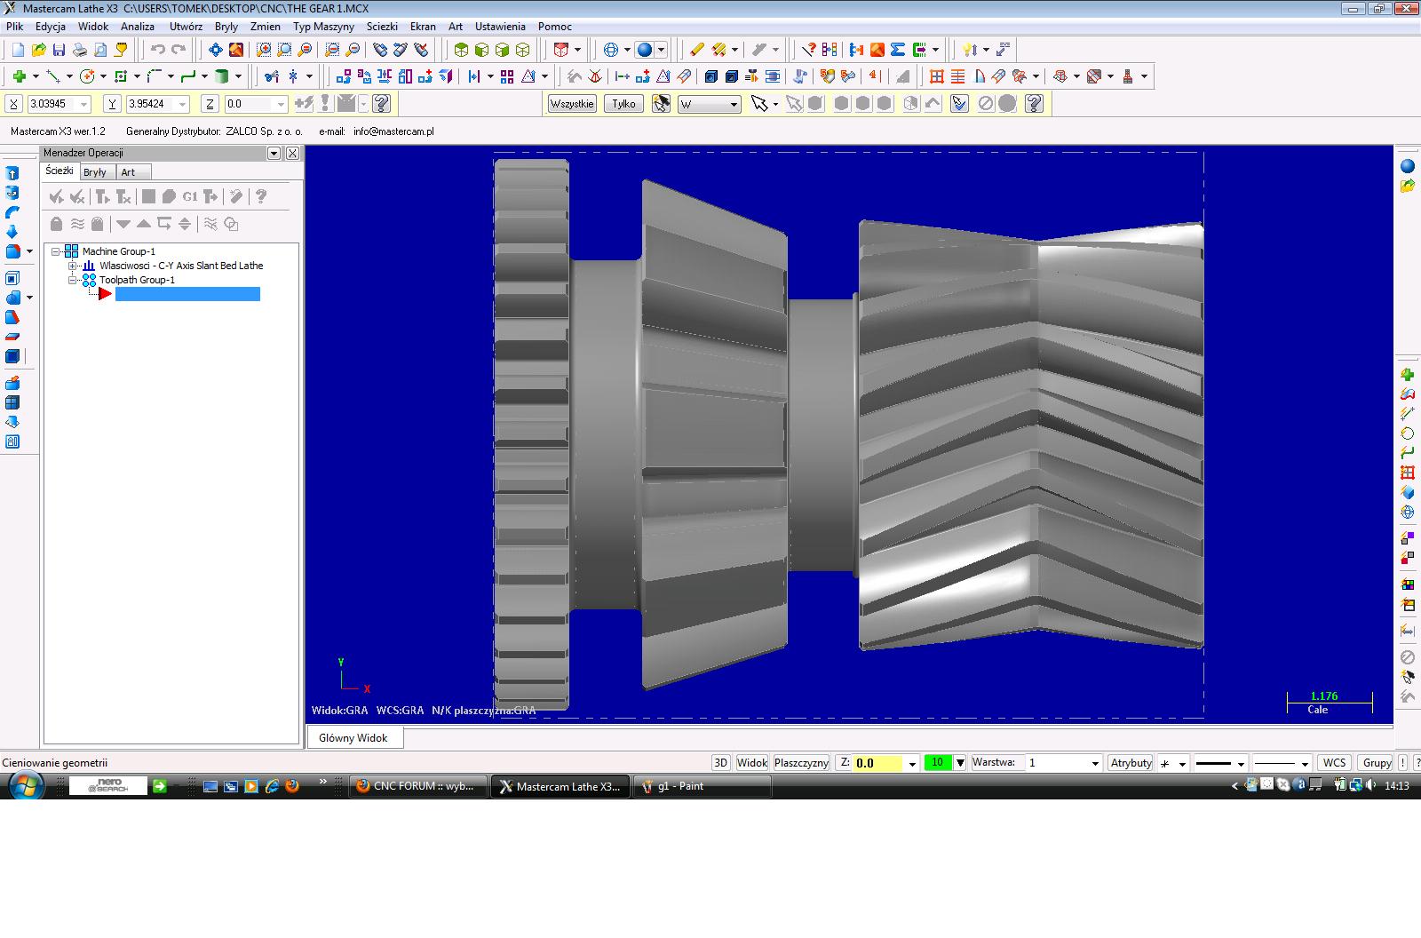Toggle the X coordinate lock button
This screenshot has width=1421, height=938.
13,104
